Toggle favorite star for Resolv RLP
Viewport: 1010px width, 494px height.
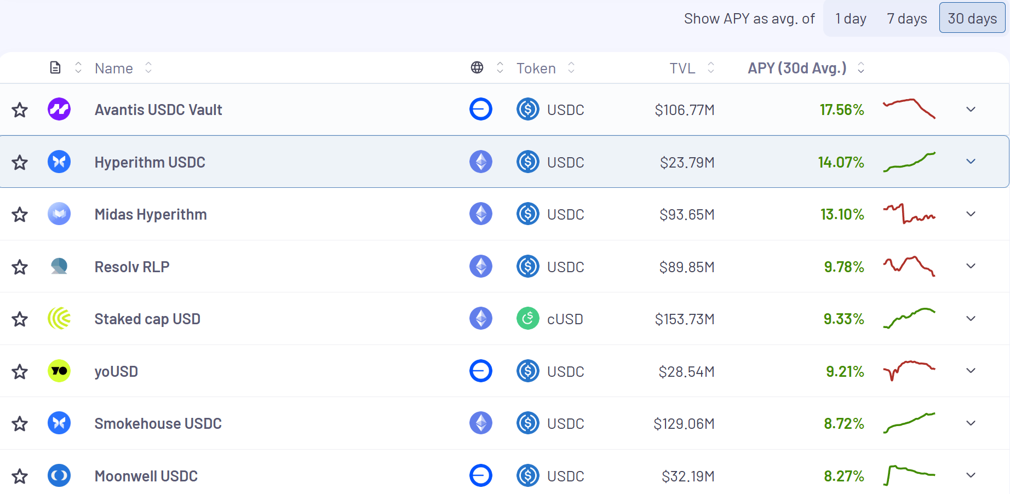(x=20, y=267)
